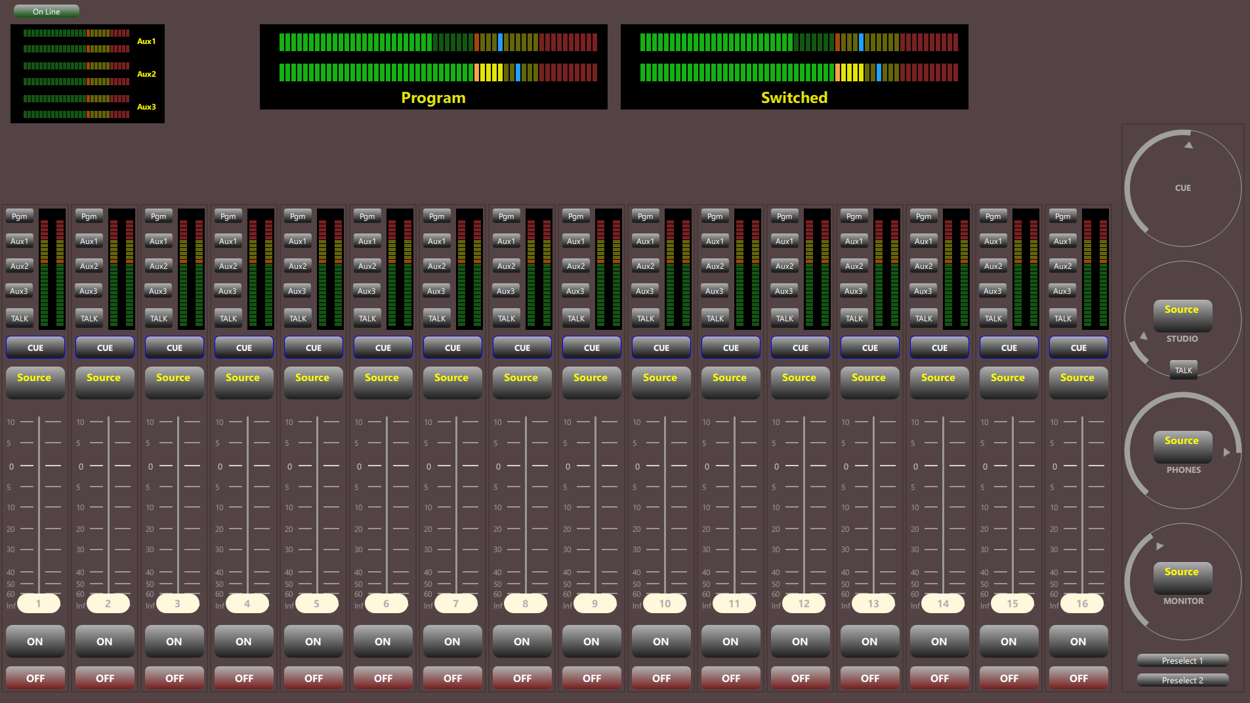Toggle TALK on channel 9
The height and width of the screenshot is (703, 1250).
click(576, 319)
